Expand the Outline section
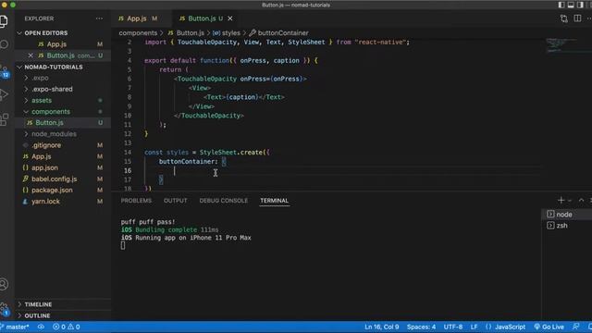This screenshot has height=333, width=592. [63, 315]
